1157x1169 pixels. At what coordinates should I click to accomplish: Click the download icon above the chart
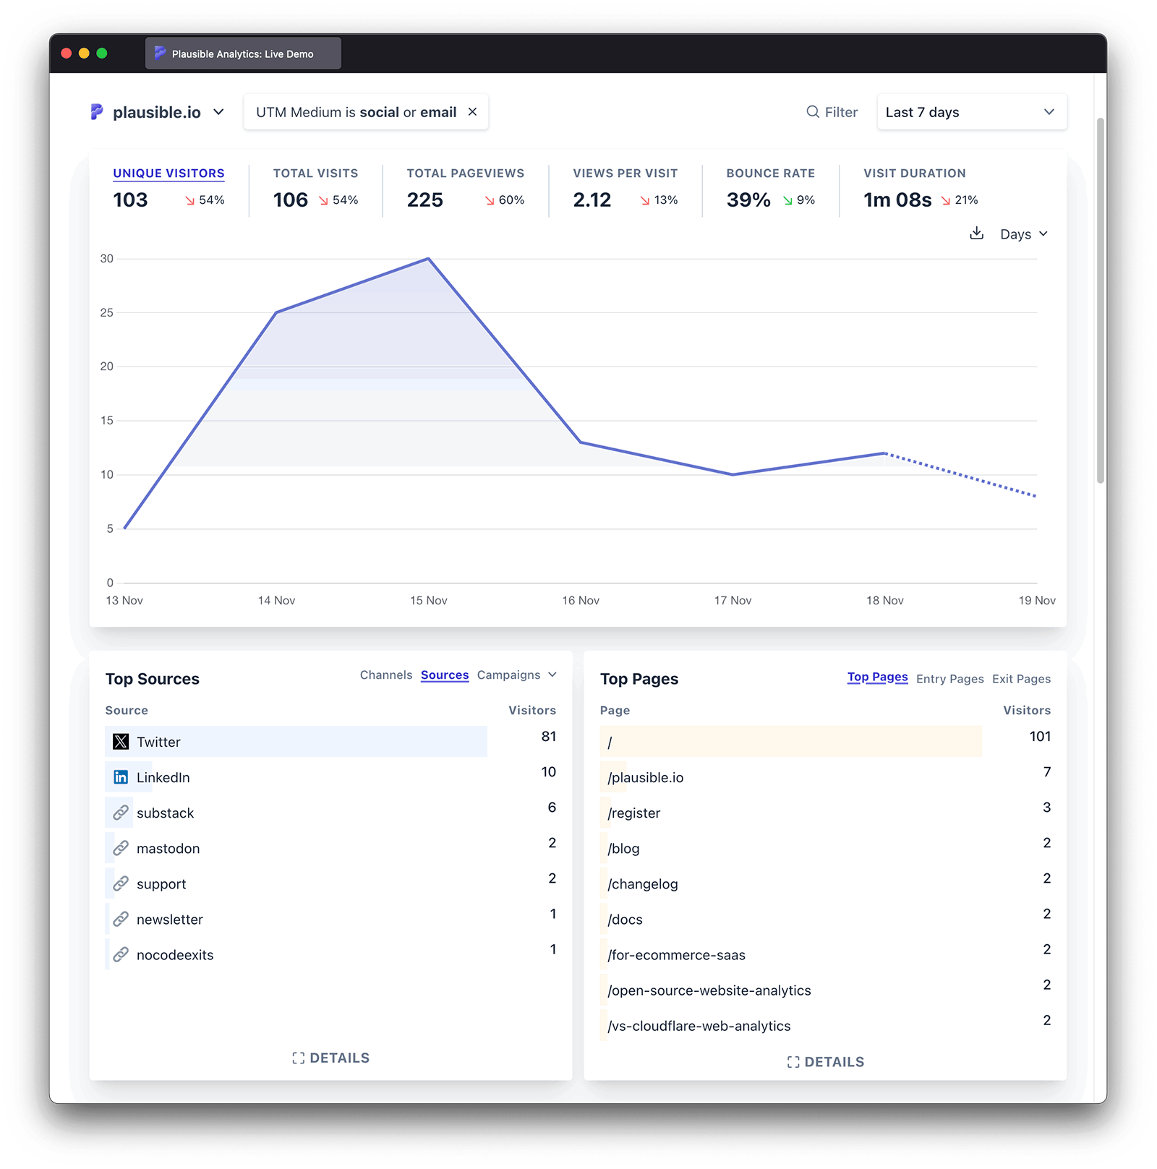[x=977, y=233]
